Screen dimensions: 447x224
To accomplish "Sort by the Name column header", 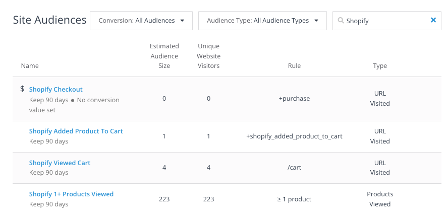I will pyautogui.click(x=30, y=66).
